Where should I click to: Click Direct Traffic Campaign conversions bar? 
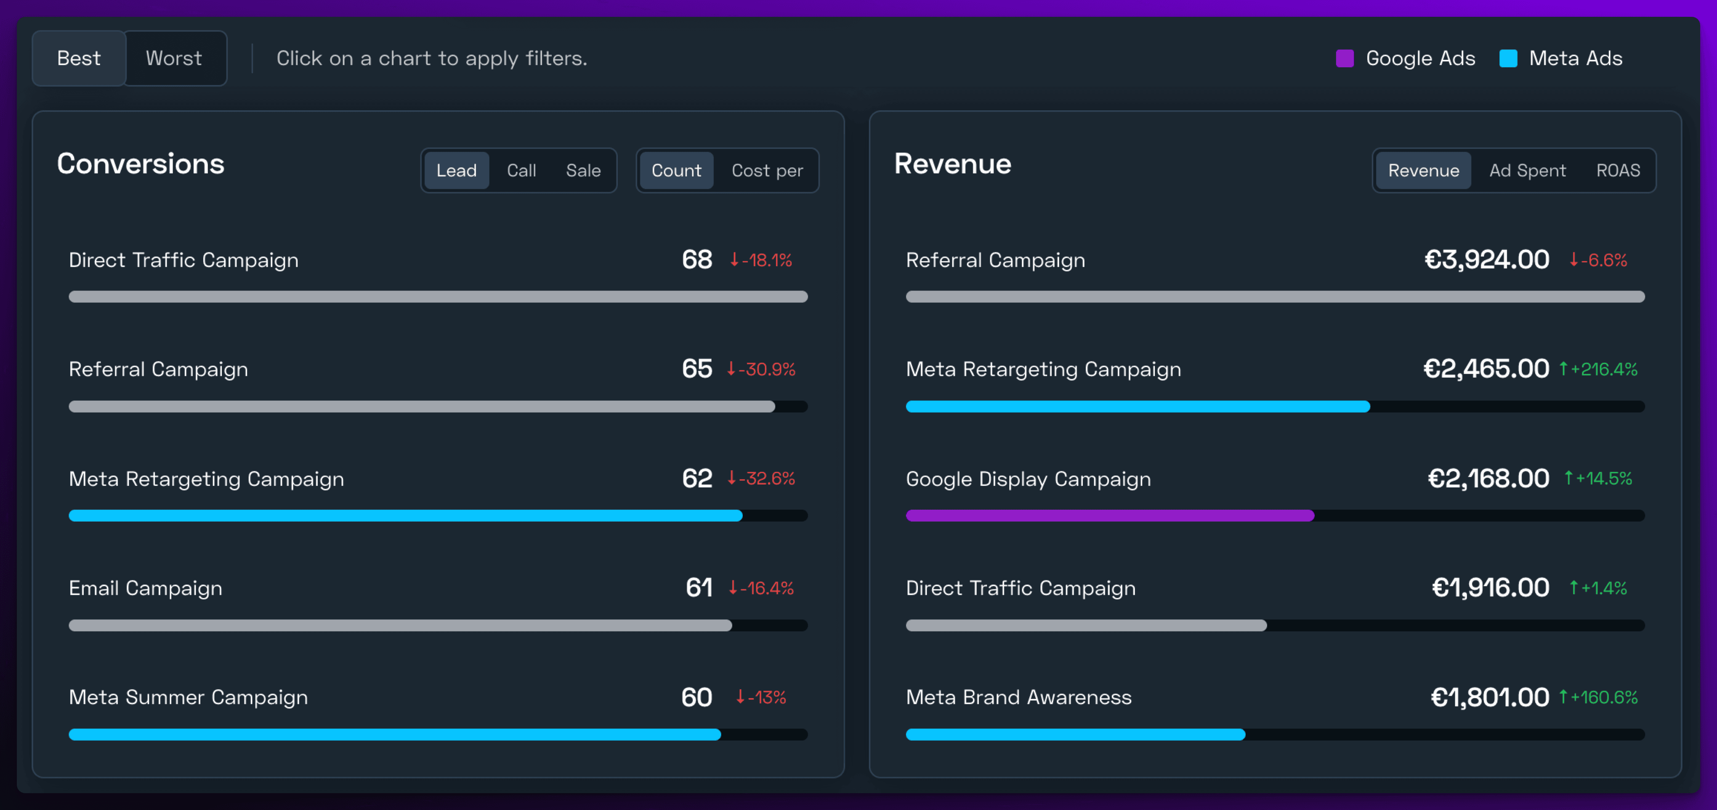click(x=438, y=296)
